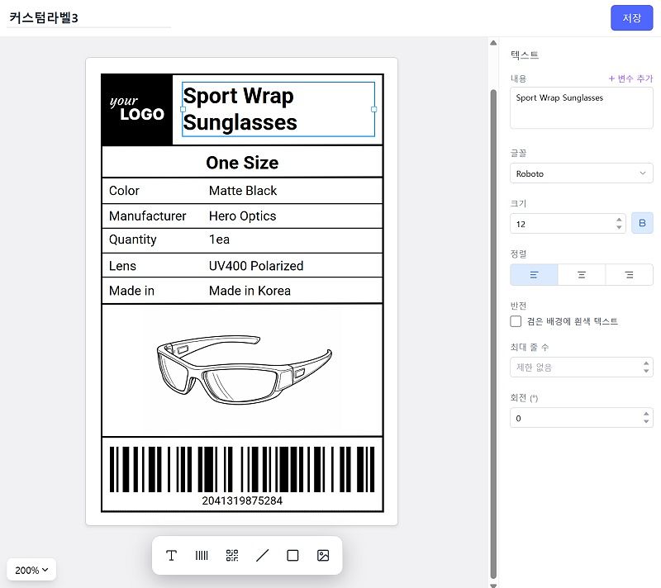Open the 200% zoom level dropdown
Screen dimensions: 661x588
[31, 570]
